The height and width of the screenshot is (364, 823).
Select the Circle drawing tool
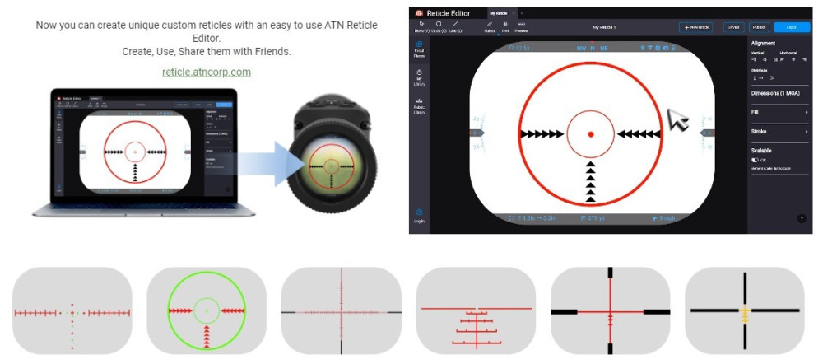point(439,26)
